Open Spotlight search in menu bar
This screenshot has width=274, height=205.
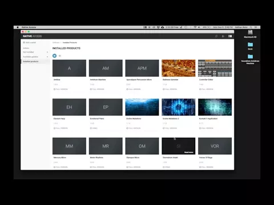coord(251,27)
